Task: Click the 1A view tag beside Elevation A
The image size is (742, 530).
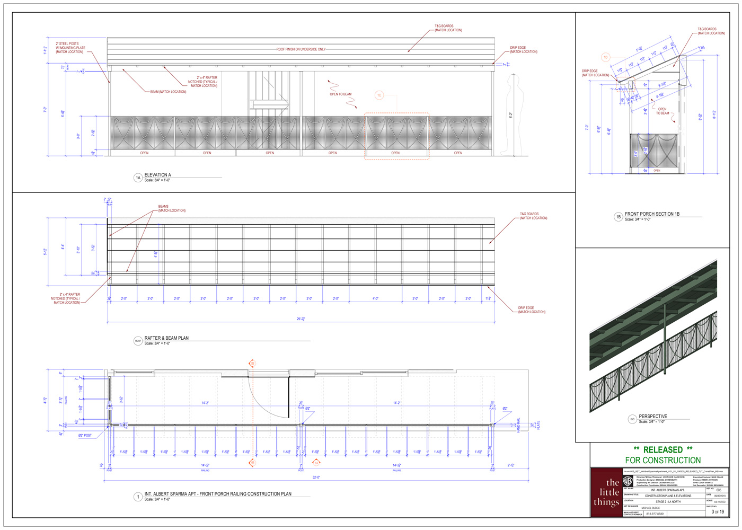Action: (x=138, y=178)
